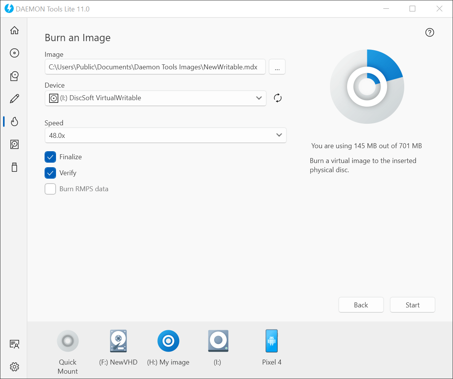Select Quick Mount in the bottom bar
This screenshot has width=453, height=379.
(x=68, y=341)
